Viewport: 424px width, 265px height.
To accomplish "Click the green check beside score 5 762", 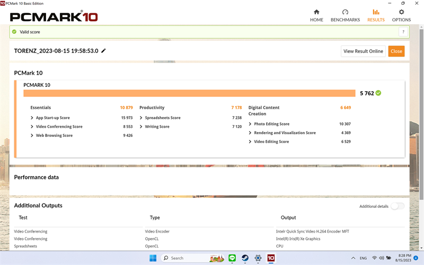I will coord(378,93).
